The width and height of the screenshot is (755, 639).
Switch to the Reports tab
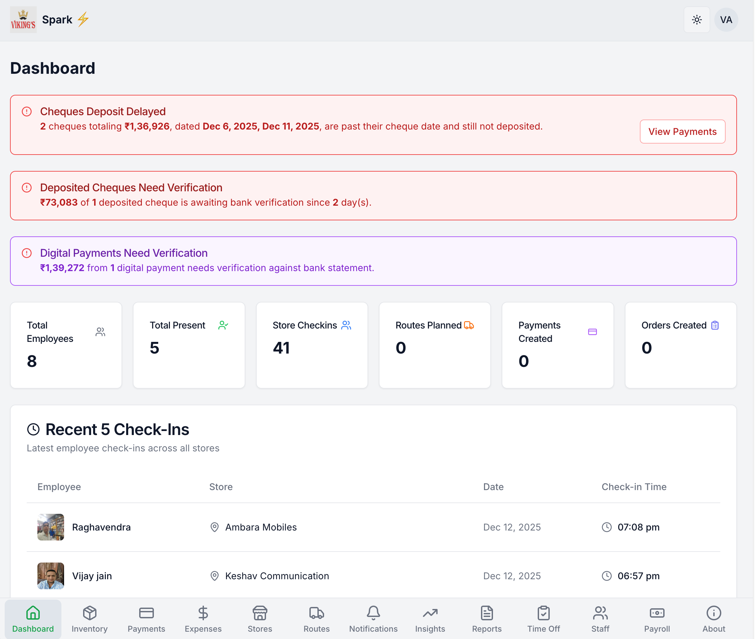tap(487, 619)
